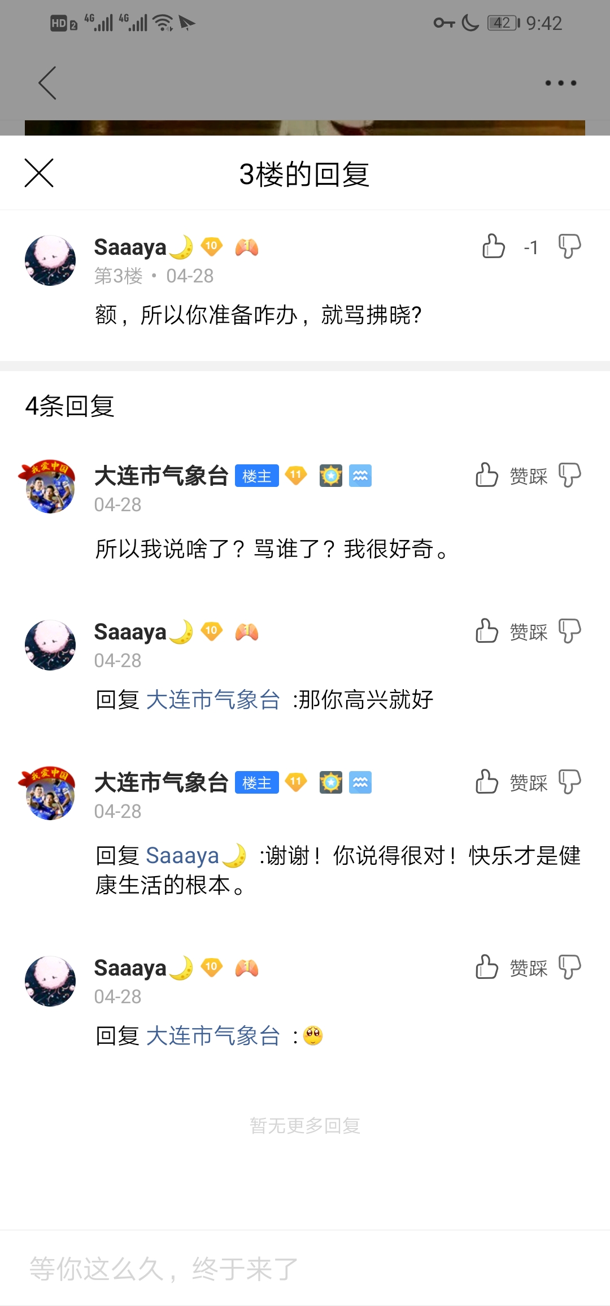The height and width of the screenshot is (1306, 610).
Task: Tap the level 10 badge next to Saaaya in top comment
Action: click(212, 246)
